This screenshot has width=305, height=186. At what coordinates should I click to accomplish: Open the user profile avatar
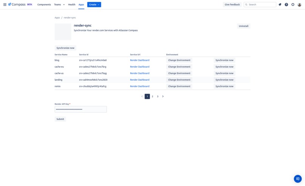[299, 5]
